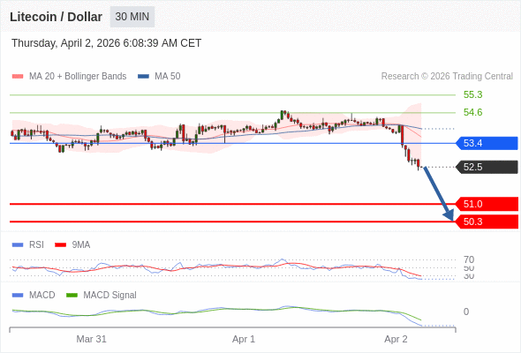Click the red 51.0 support price tag
The width and height of the screenshot is (521, 353).
[487, 204]
